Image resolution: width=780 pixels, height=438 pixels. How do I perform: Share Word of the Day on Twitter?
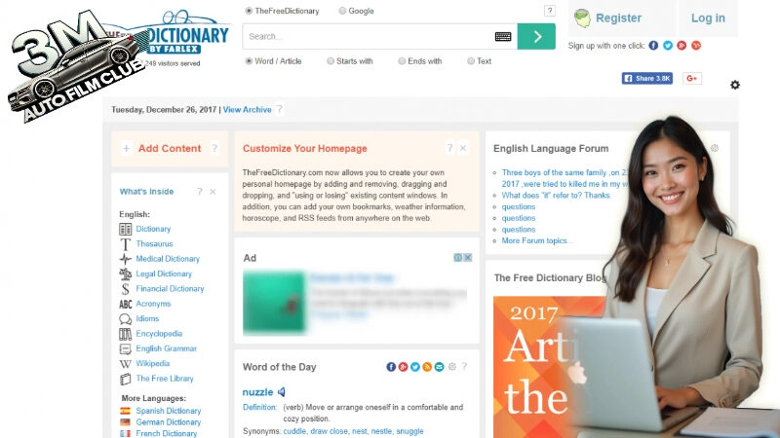[x=415, y=367]
